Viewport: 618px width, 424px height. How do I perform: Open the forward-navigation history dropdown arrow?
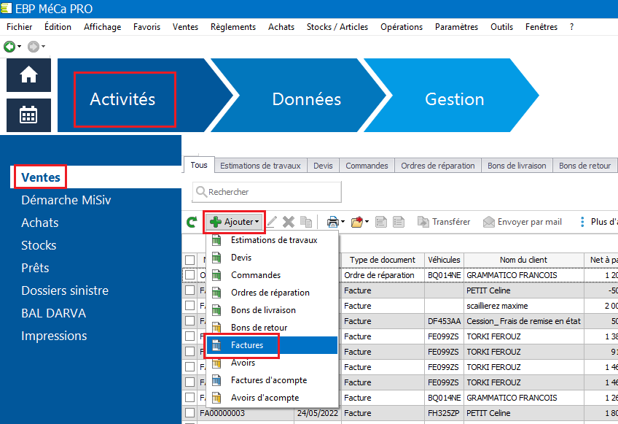43,47
